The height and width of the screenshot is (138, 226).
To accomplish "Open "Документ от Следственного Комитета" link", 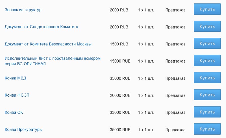I will [x=42, y=27].
